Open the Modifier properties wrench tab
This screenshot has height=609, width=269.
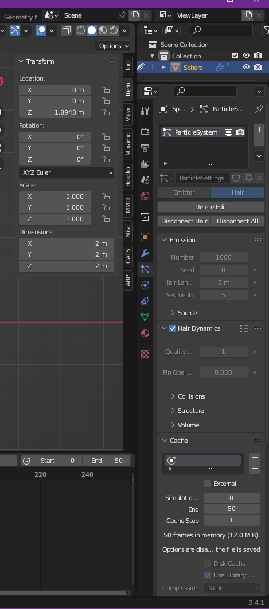click(145, 253)
